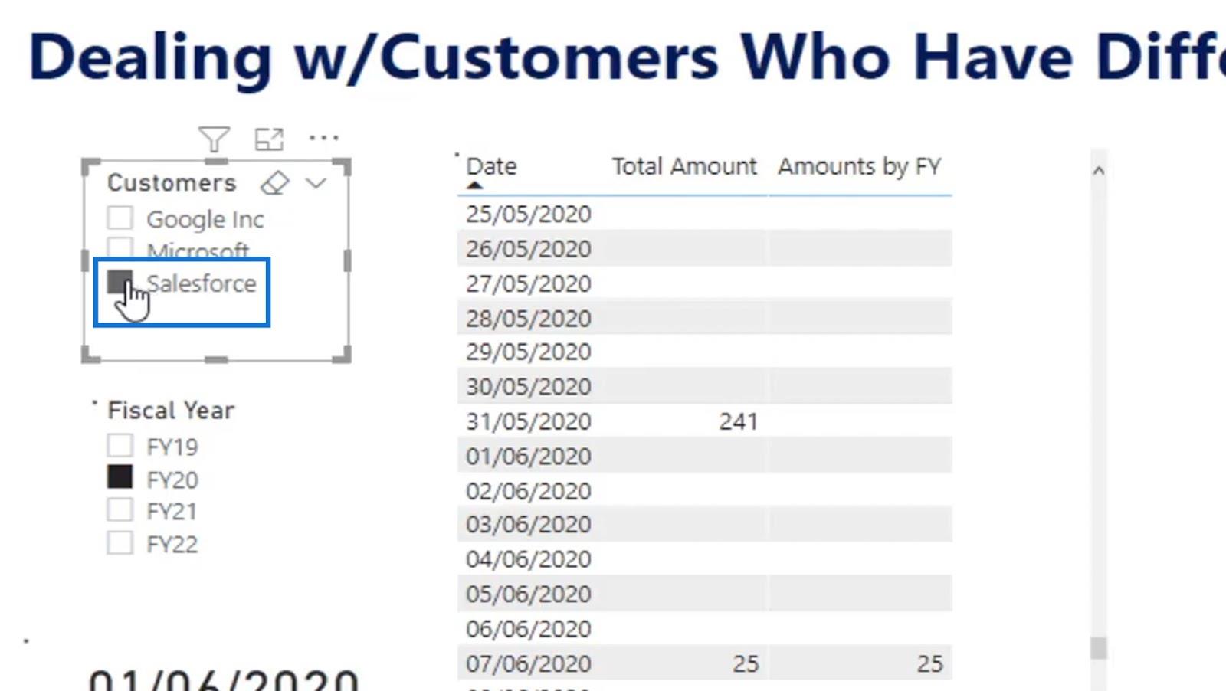The image size is (1226, 691).
Task: Select the 25/05/2020 date cell
Action: tap(528, 214)
